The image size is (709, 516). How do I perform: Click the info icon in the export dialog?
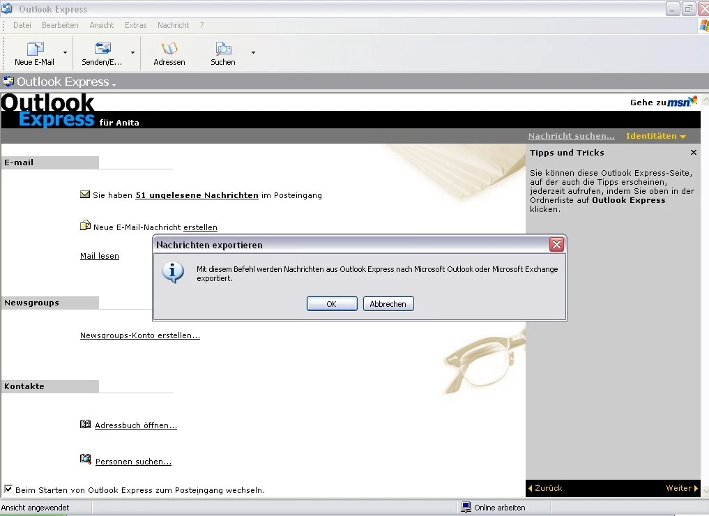coord(173,272)
